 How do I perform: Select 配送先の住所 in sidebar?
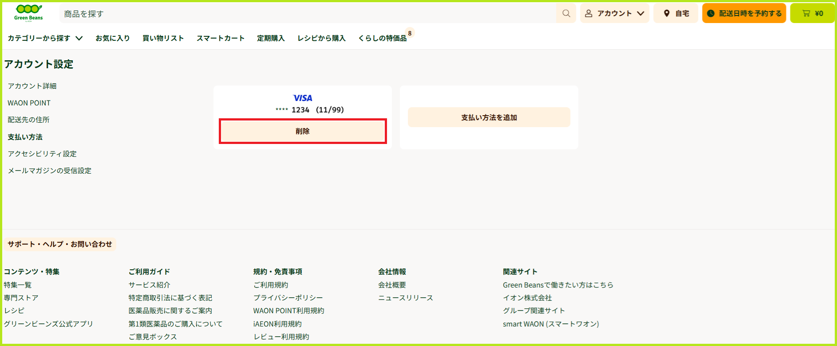click(x=28, y=120)
